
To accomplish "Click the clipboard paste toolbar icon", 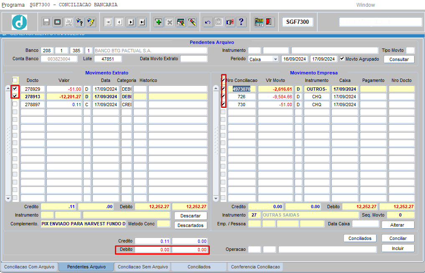I will coord(219,22).
